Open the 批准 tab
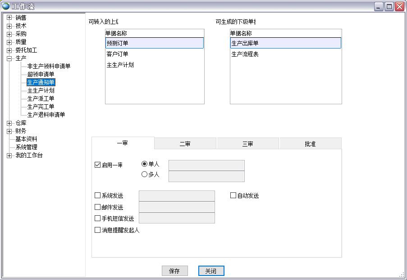 click(x=310, y=143)
